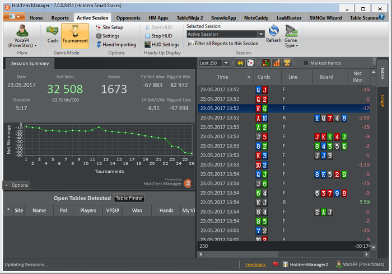Click the orange bar chart icon
Image resolution: width=392 pixels, height=274 pixels.
277,63
